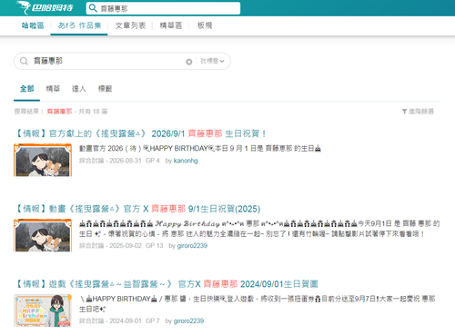
Task: Open the 9/1生日祝賀(2025) post title
Action: [137, 209]
